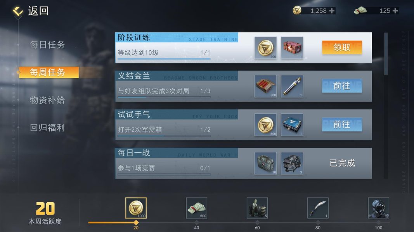Add gold coins with the plus icon
This screenshot has width=414, height=232.
coord(332,11)
